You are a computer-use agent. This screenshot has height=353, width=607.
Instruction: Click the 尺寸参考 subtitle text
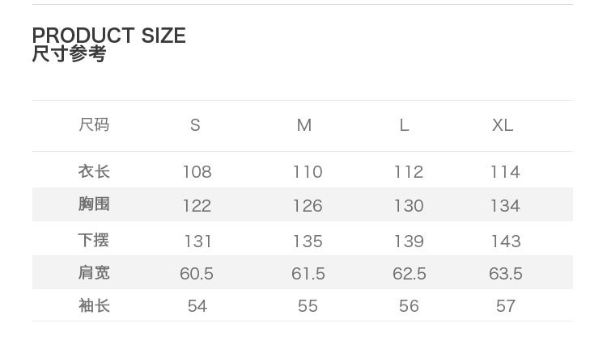69,55
